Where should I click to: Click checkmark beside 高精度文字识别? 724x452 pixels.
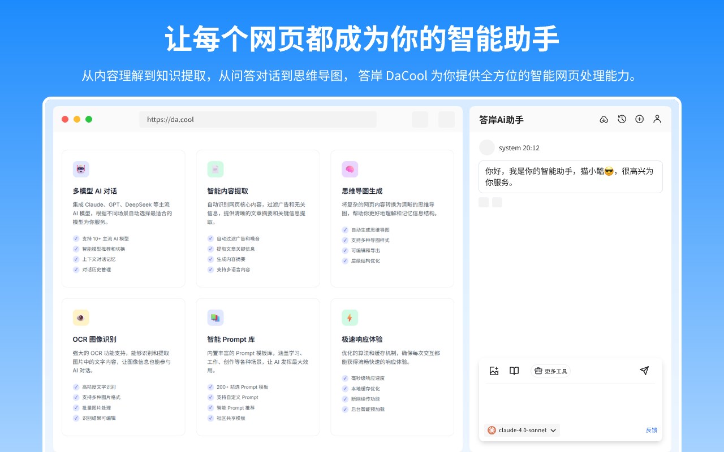point(76,387)
